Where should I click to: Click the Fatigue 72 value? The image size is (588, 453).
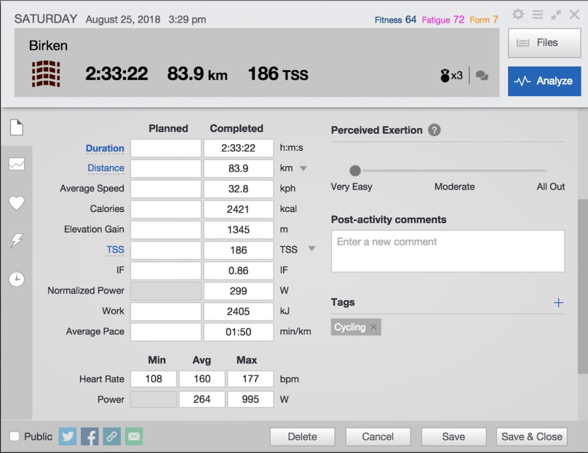pyautogui.click(x=443, y=20)
